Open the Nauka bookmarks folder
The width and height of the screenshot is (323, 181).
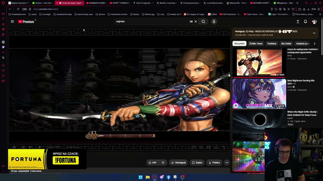point(134,14)
